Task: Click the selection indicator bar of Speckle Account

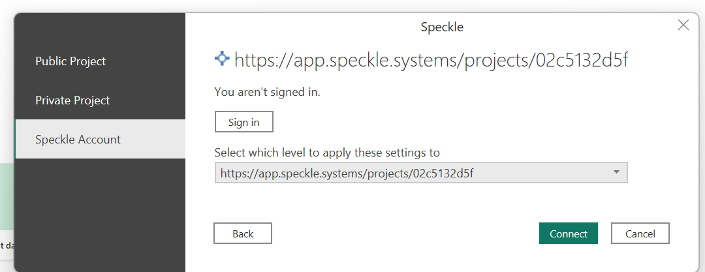Action: [16, 139]
